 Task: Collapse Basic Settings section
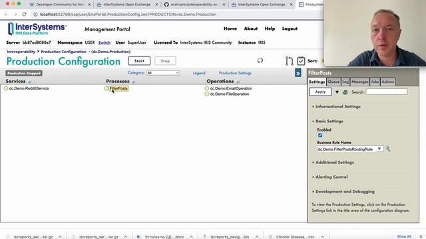pyautogui.click(x=327, y=121)
